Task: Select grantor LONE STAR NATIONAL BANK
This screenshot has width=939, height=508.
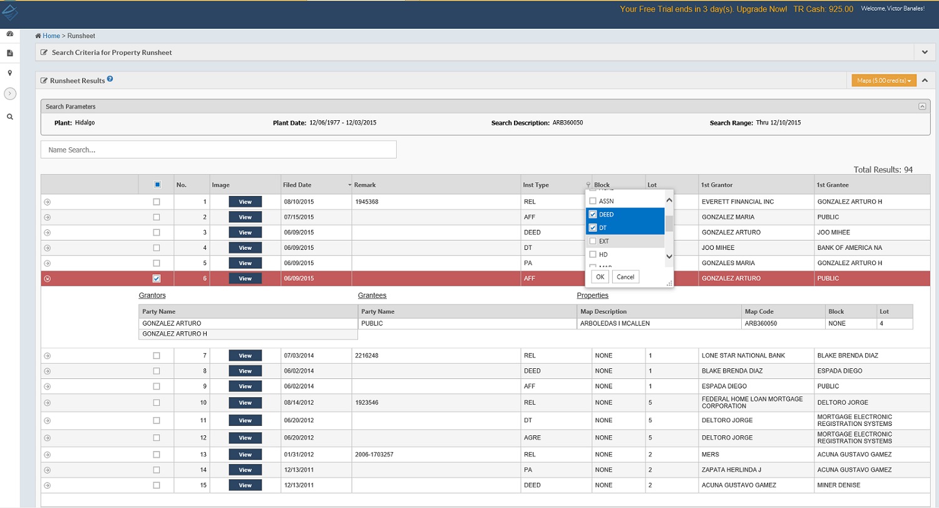Action: pos(743,356)
